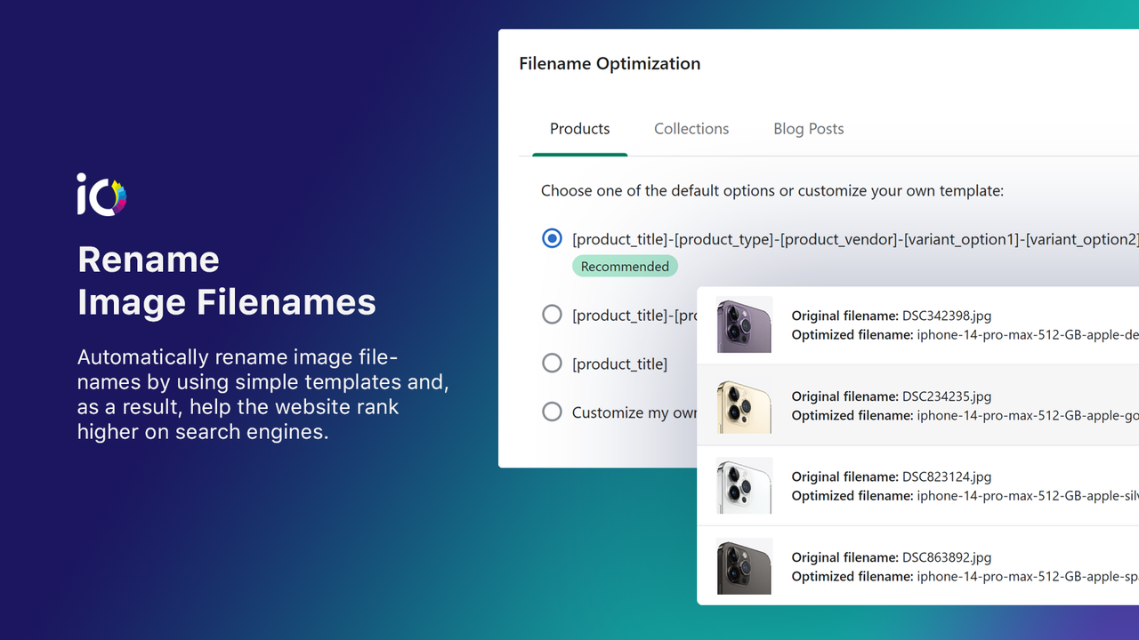Click the gray iPhone thumbnail for DSC863892
Viewport: 1139px width, 640px height.
[x=744, y=565]
